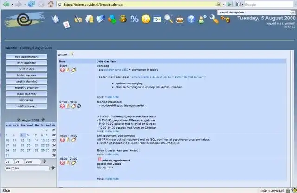The image size is (297, 193).
Task: Click the yellow file folders toolbar icon
Action: pyautogui.click(x=90, y=19)
